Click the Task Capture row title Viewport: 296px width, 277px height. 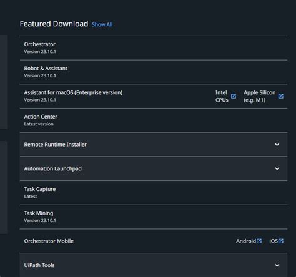[40, 189]
